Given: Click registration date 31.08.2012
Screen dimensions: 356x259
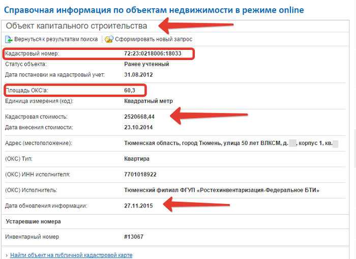Looking at the screenshot, I should pyautogui.click(x=138, y=75).
